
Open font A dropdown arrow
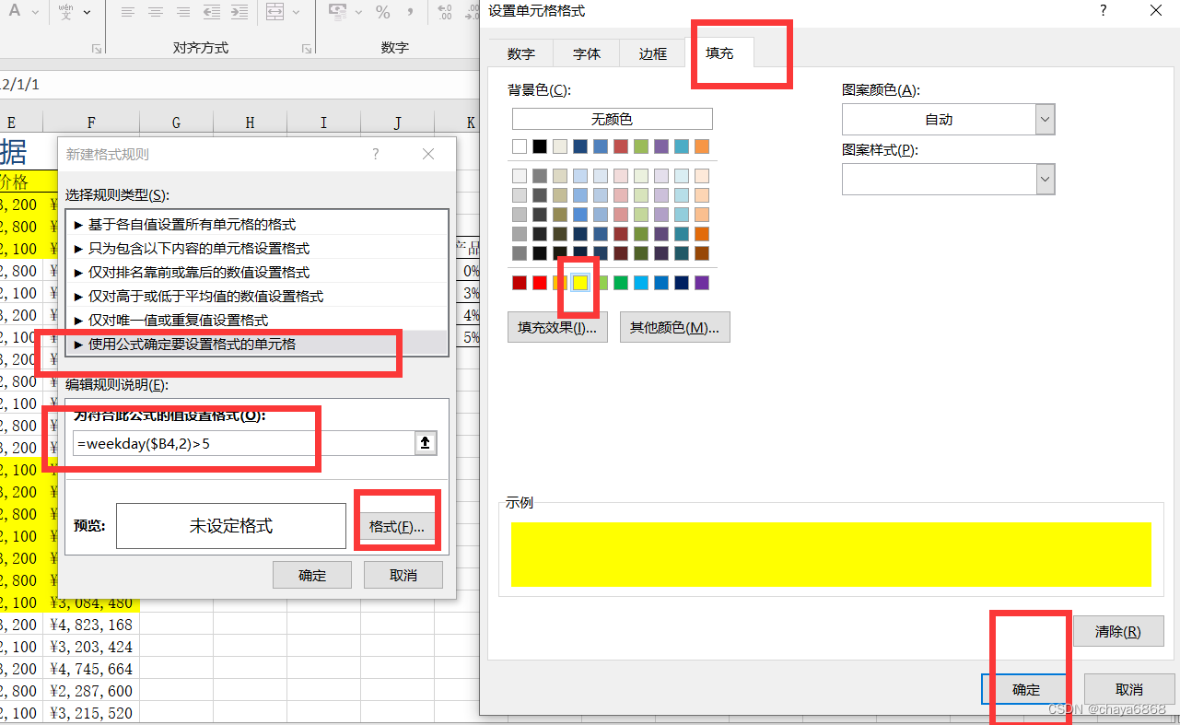point(35,13)
